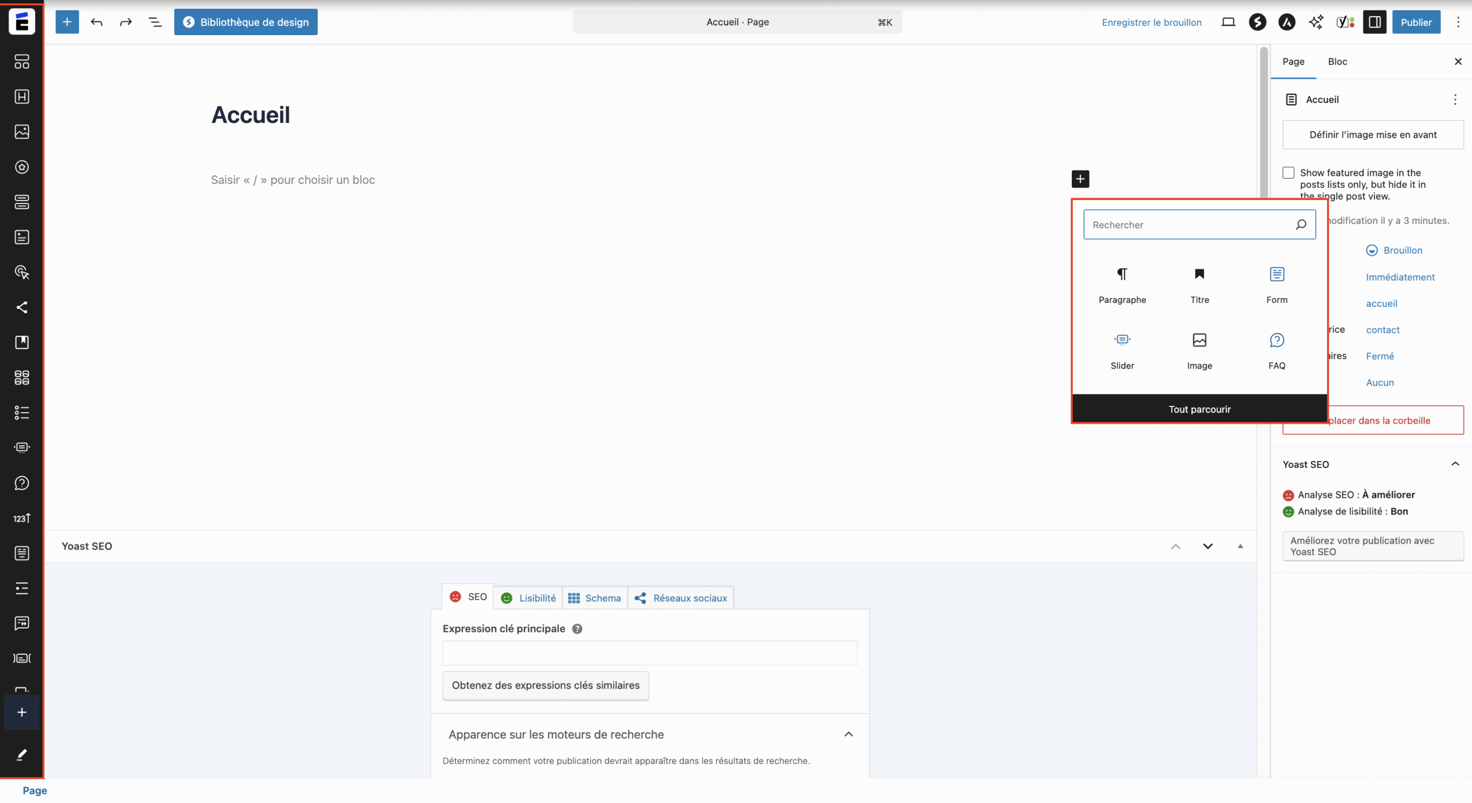Click the undo arrow in top toolbar
Viewport: 1472px width, 803px height.
tap(97, 22)
